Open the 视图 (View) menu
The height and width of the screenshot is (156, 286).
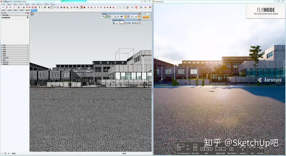[15, 4]
